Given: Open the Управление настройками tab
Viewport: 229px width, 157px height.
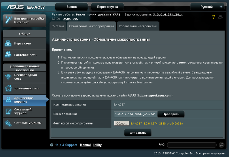Looking at the screenshot, I should click(x=138, y=26).
